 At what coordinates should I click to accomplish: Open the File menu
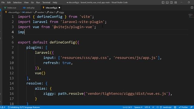3,2
